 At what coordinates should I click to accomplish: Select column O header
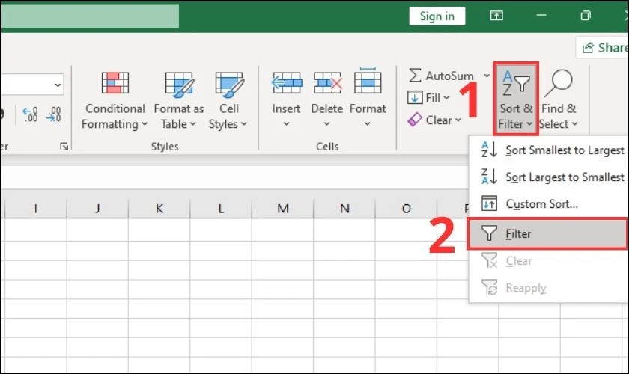click(x=407, y=208)
